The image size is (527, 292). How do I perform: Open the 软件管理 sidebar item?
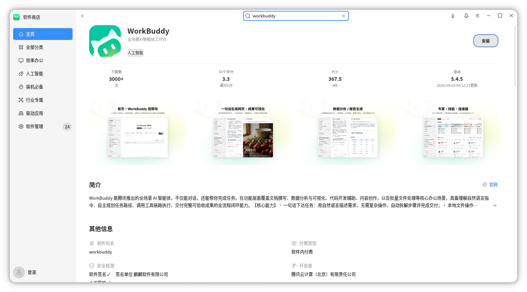click(x=43, y=126)
